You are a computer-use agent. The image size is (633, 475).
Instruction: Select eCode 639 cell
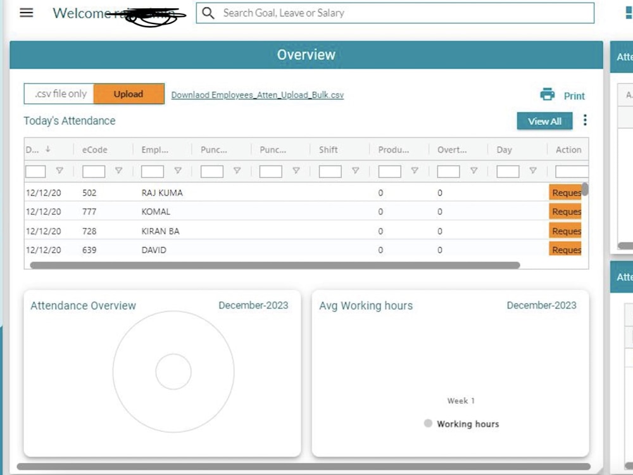click(89, 250)
